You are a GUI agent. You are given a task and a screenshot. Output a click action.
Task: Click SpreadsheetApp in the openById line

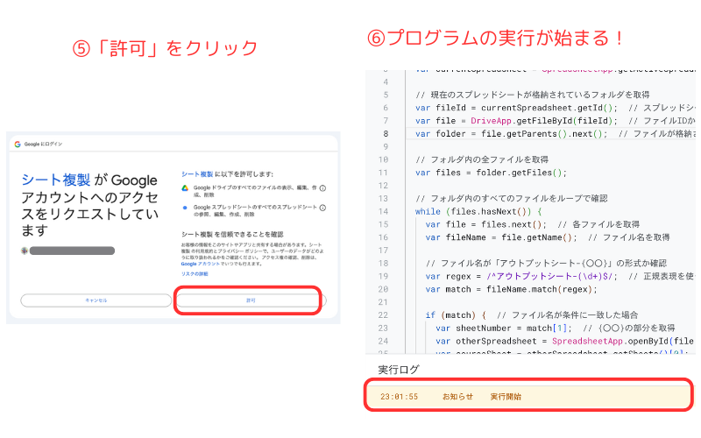pyautogui.click(x=587, y=341)
